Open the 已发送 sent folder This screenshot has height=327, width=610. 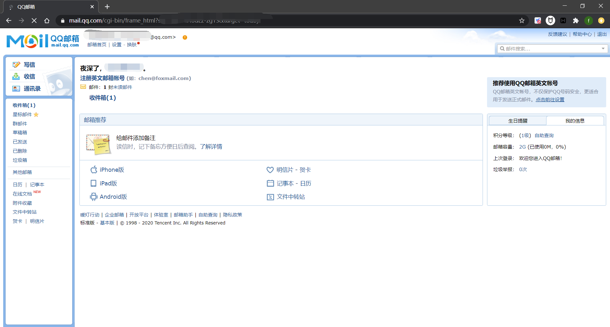[x=20, y=142]
